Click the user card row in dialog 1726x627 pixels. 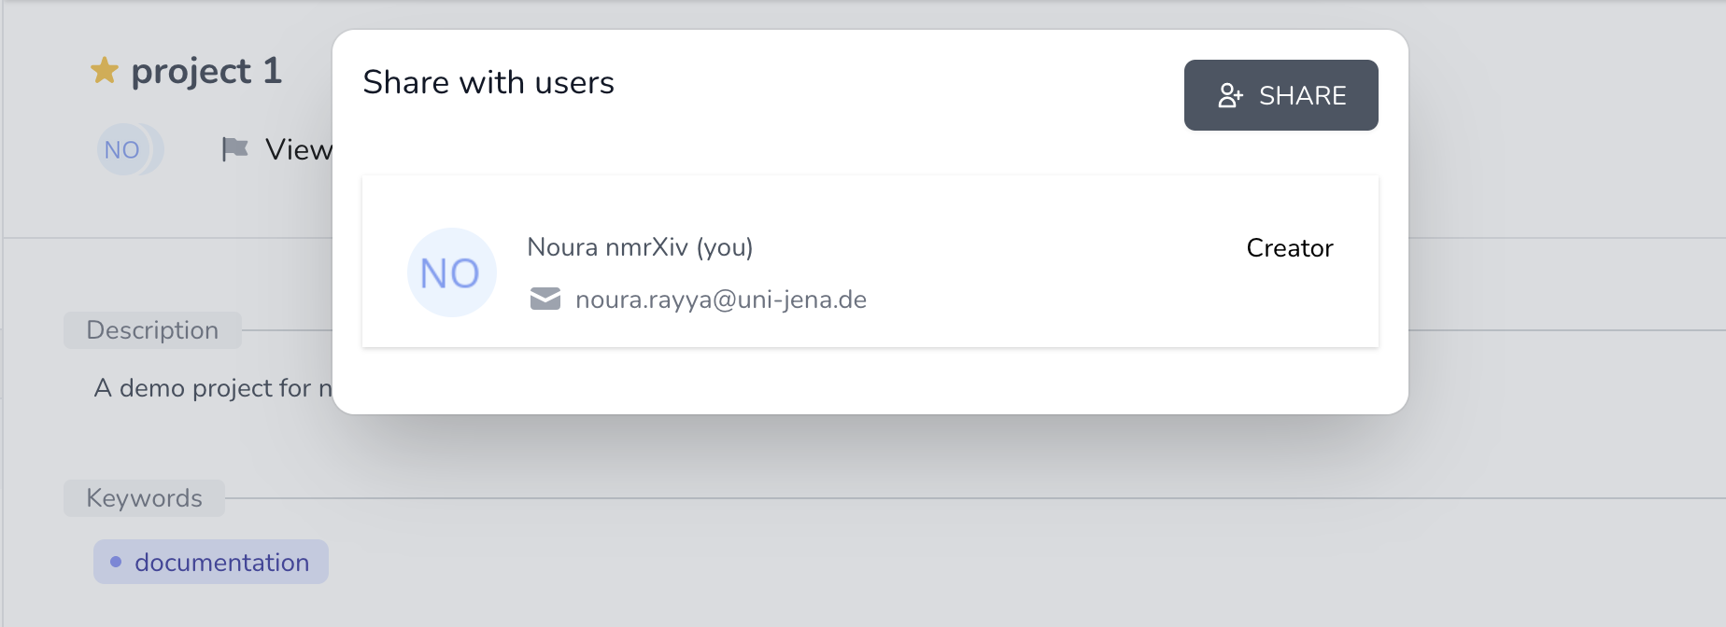point(870,261)
